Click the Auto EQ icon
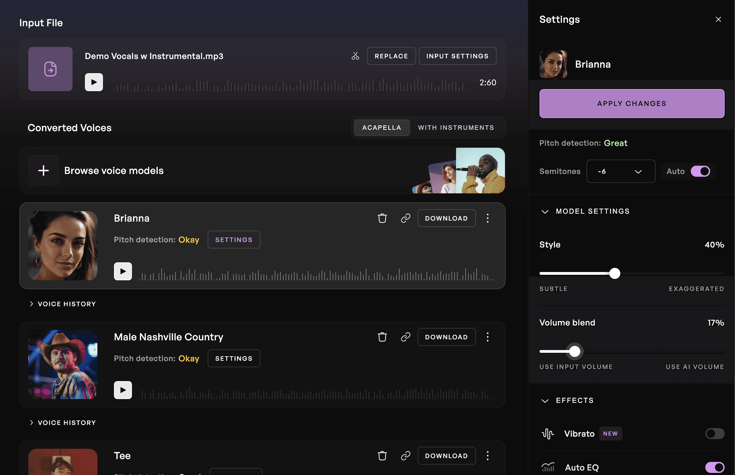 click(548, 467)
